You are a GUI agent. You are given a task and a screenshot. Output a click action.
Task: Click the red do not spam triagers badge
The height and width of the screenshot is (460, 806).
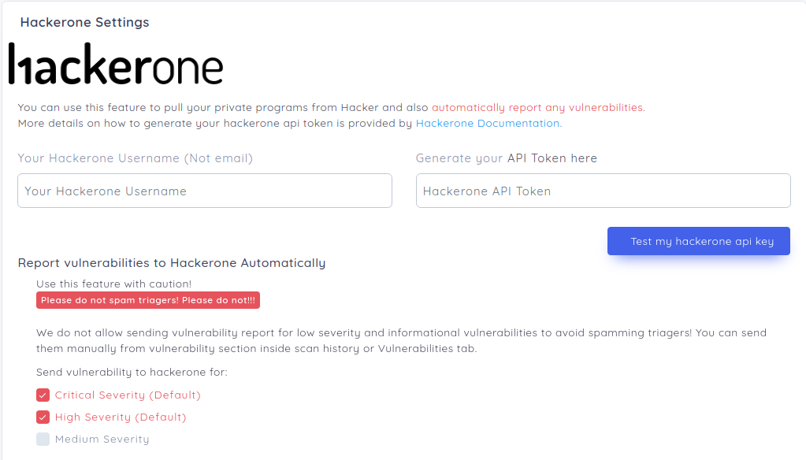(x=148, y=300)
